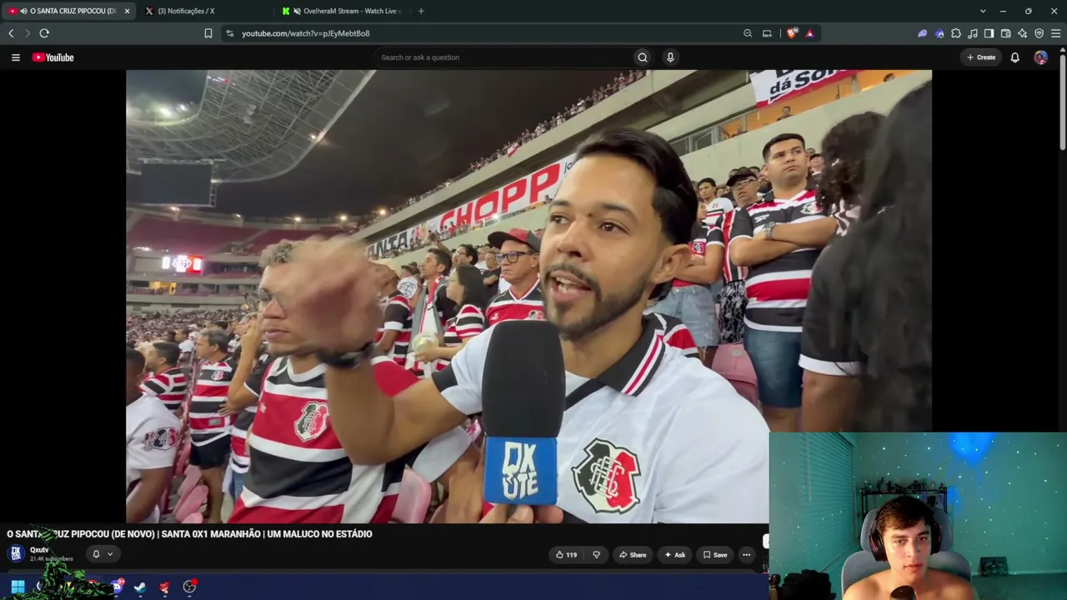Reload the current page
The width and height of the screenshot is (1067, 600).
(x=44, y=33)
